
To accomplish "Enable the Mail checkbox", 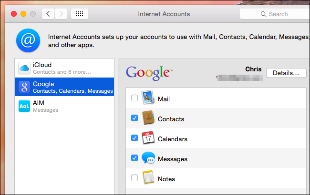I will 134,98.
